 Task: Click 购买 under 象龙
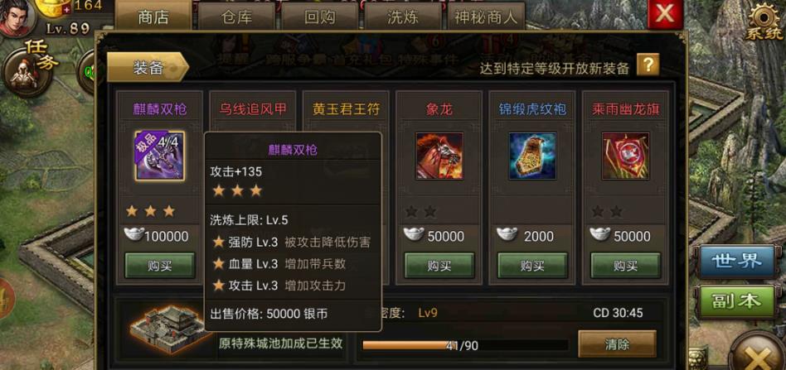(x=439, y=266)
